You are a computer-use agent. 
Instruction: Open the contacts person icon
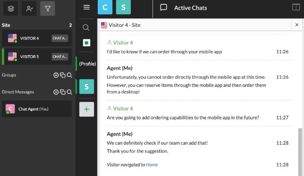pyautogui.click(x=29, y=8)
